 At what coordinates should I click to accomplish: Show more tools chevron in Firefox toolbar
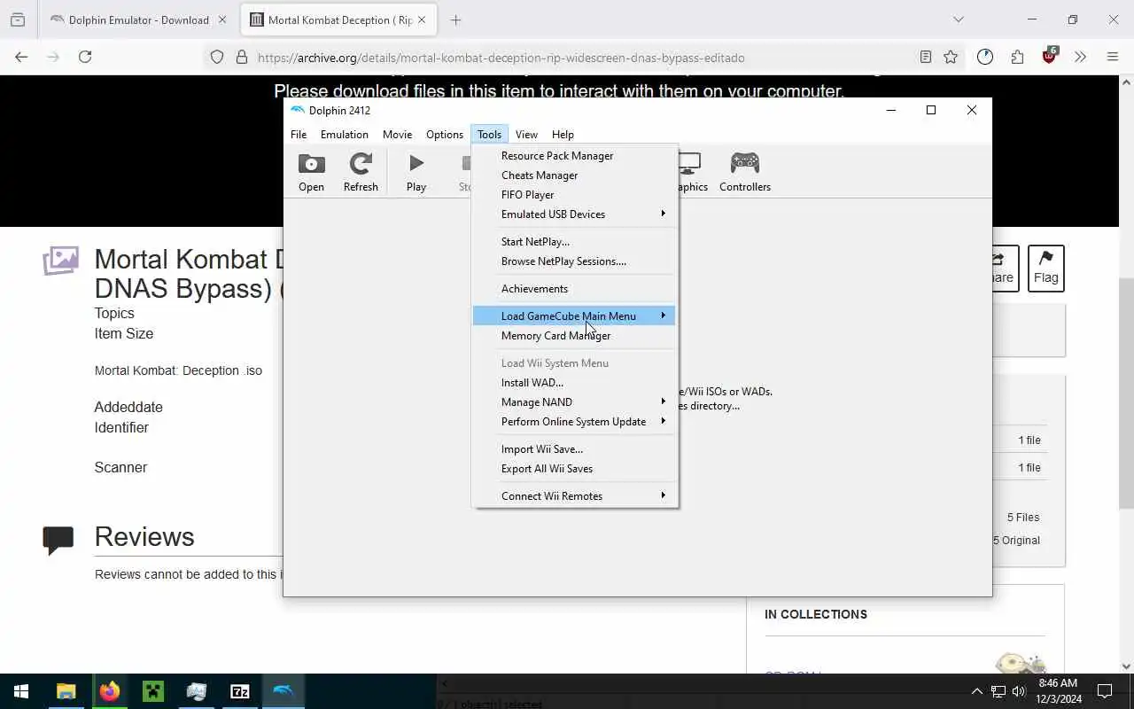click(1080, 57)
